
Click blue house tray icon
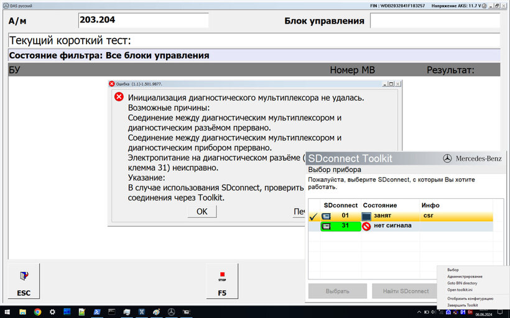click(448, 312)
